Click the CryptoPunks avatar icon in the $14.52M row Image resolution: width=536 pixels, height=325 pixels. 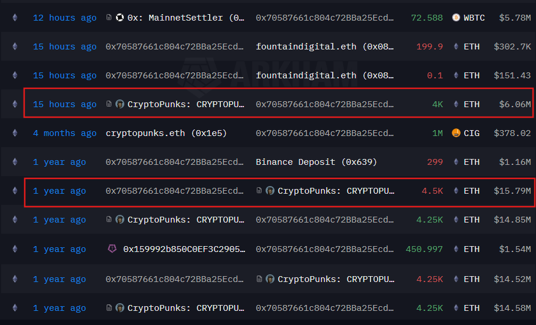click(270, 279)
